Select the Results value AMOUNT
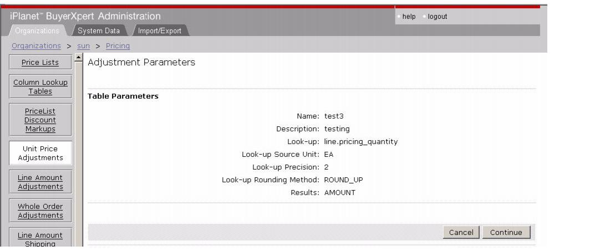The width and height of the screenshot is (590, 251). point(339,193)
